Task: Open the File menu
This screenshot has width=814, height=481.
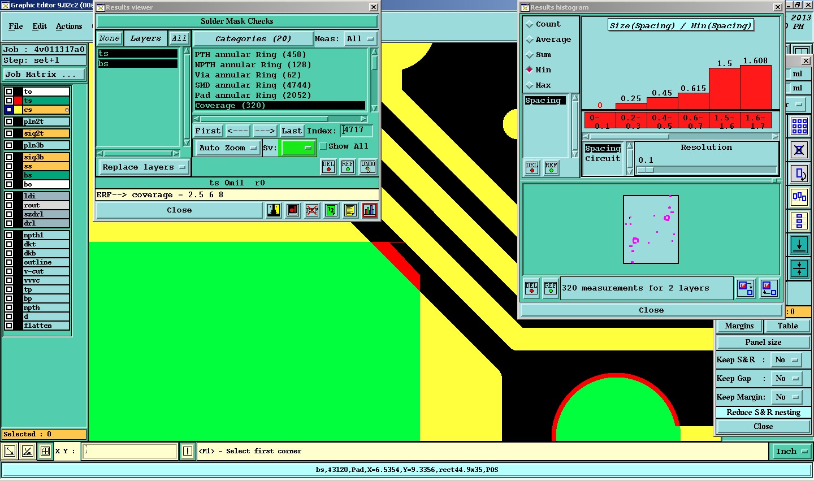Action: click(16, 27)
